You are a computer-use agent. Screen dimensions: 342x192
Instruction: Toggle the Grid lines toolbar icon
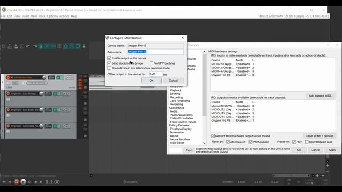[x=72, y=46]
